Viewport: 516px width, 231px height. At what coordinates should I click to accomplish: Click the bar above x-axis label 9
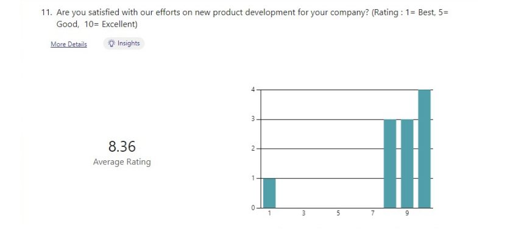pyautogui.click(x=407, y=163)
